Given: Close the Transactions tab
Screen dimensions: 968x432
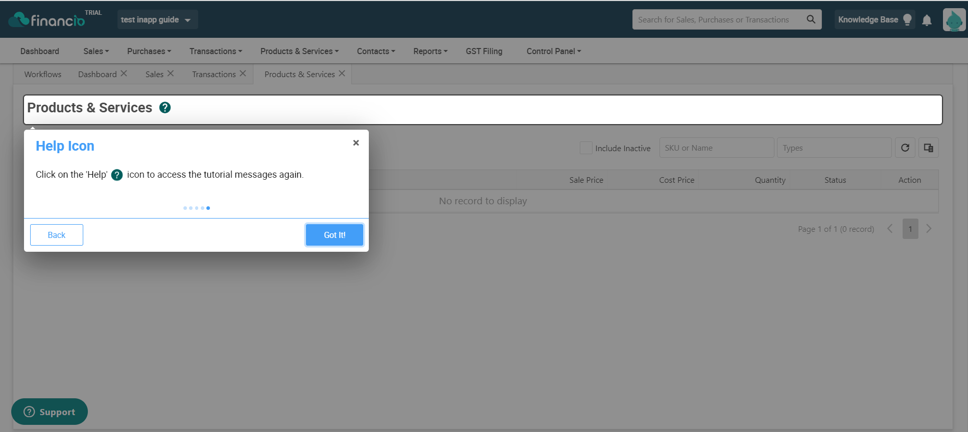Looking at the screenshot, I should (x=243, y=74).
